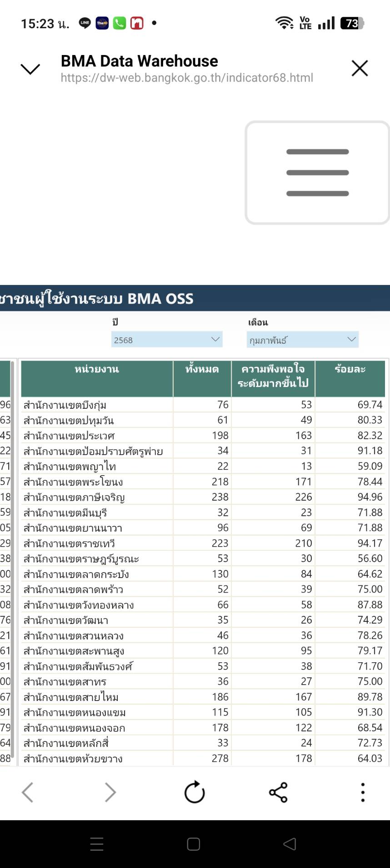The height and width of the screenshot is (868, 390).
Task: Click percentage value 94.96
Action: [x=370, y=497]
